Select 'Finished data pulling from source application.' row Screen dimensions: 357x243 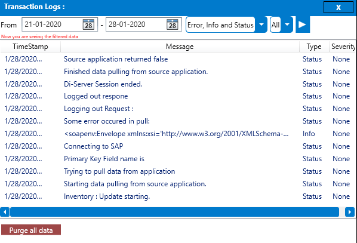point(178,72)
